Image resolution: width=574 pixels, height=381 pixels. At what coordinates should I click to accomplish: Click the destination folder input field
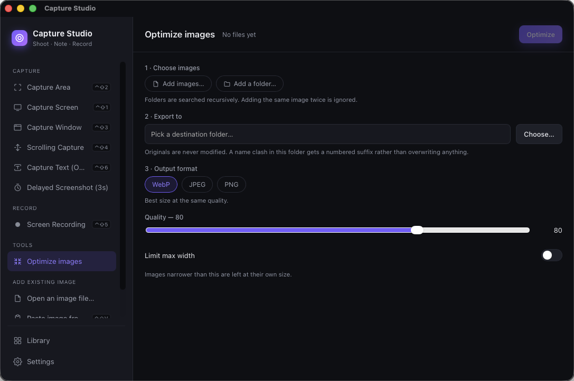[327, 135]
